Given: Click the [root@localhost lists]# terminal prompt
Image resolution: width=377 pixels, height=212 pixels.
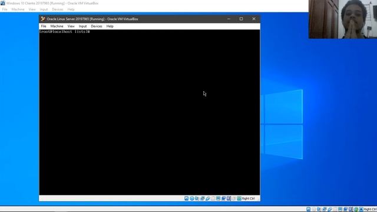Looking at the screenshot, I should point(64,32).
